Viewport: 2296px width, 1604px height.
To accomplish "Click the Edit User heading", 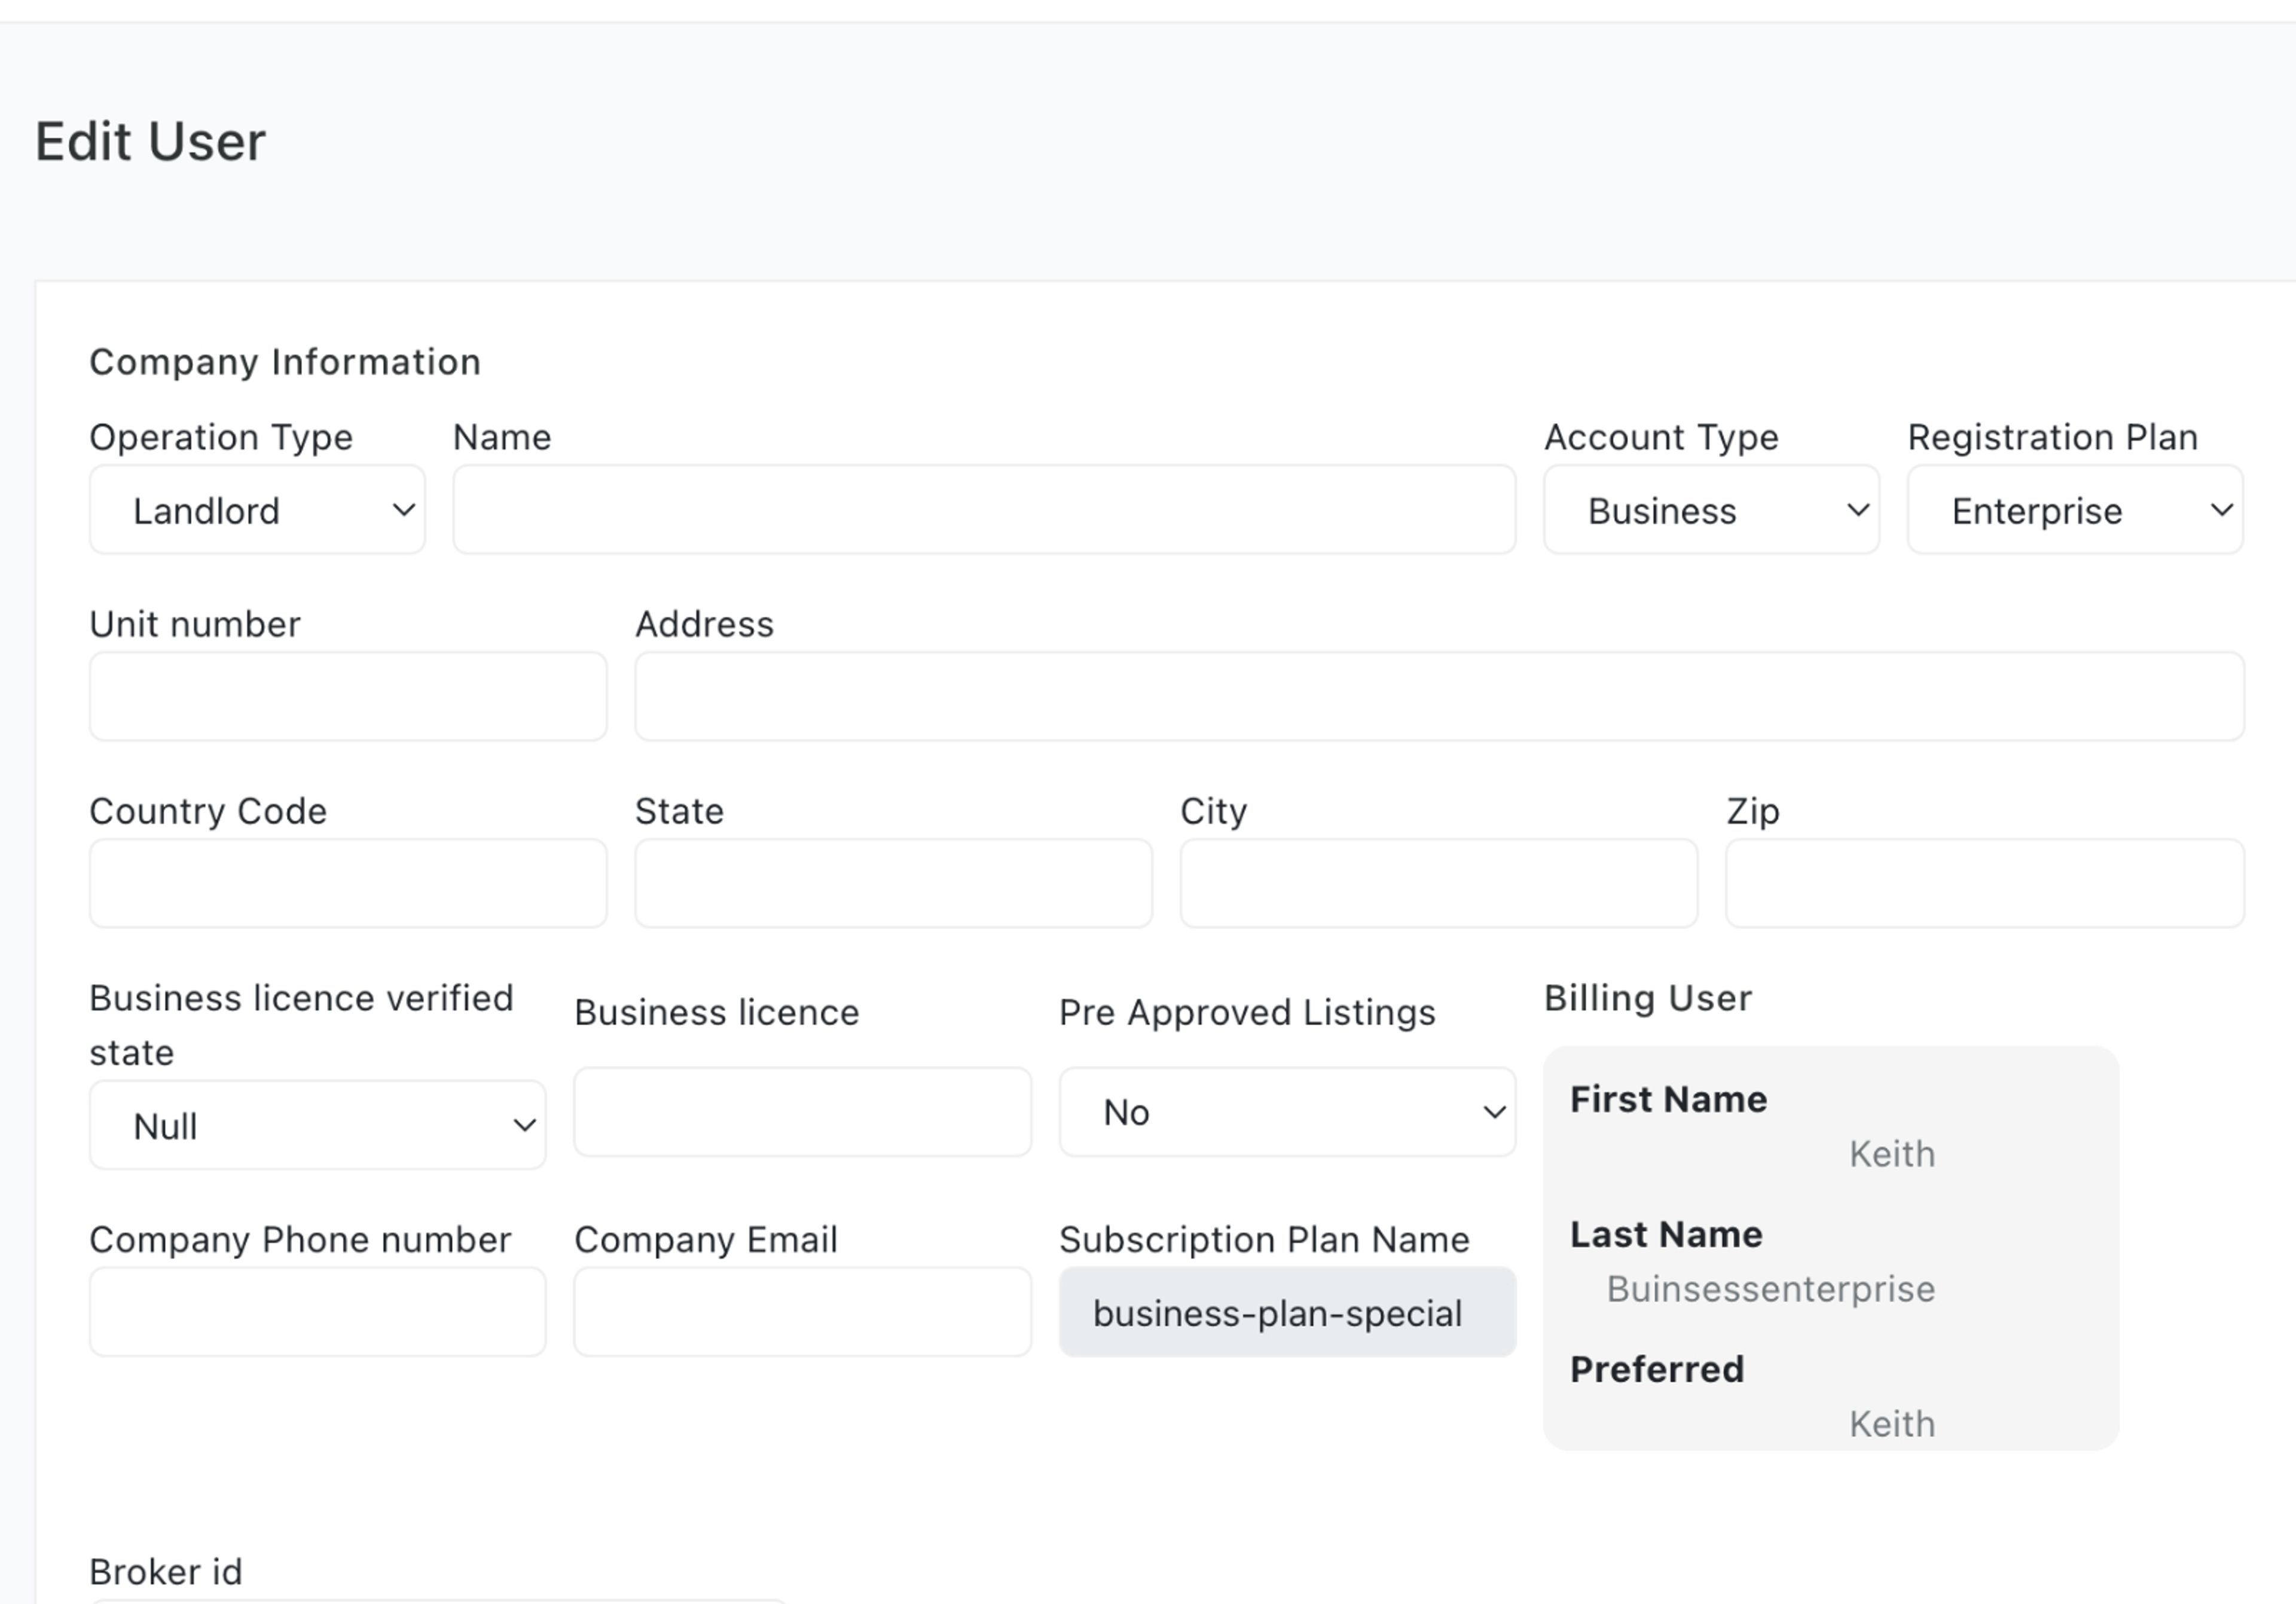I will [150, 141].
